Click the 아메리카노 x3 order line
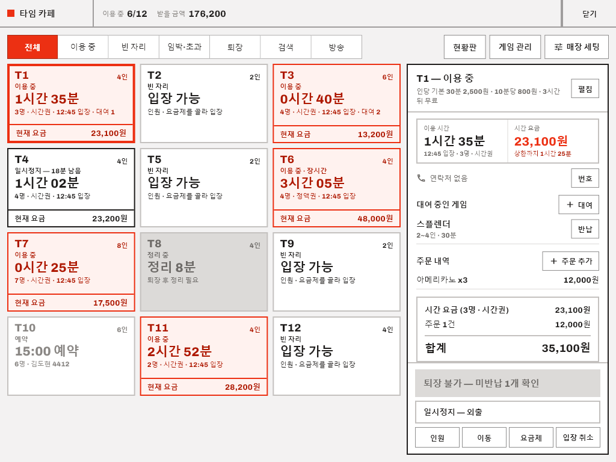The image size is (616, 462). click(x=508, y=280)
